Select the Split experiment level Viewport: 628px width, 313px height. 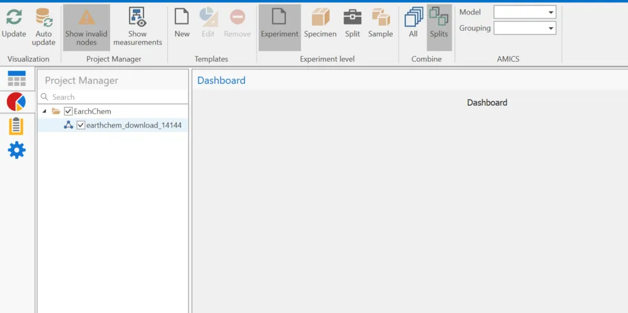click(352, 24)
